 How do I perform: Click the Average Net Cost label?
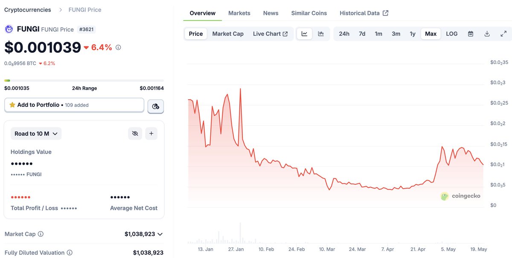[134, 208]
